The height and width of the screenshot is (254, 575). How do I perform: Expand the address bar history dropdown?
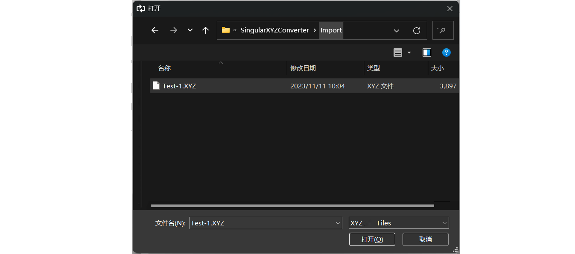pyautogui.click(x=397, y=30)
